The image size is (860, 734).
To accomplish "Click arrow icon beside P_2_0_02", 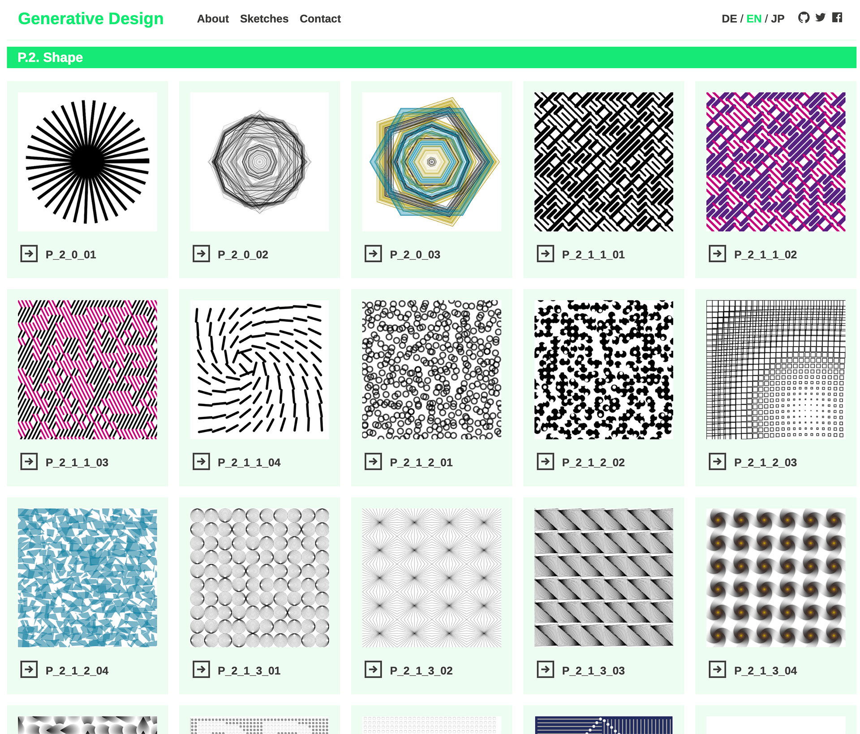I will tap(201, 253).
